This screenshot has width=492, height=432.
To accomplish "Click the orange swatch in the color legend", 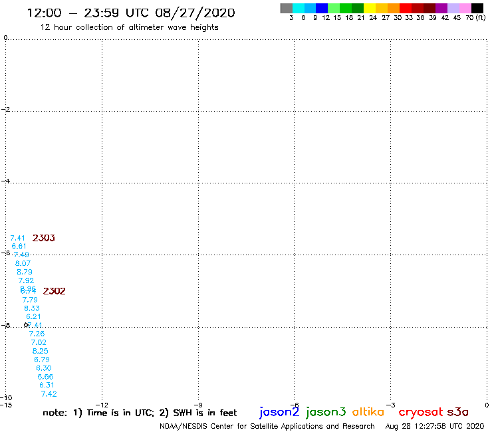I will [394, 8].
